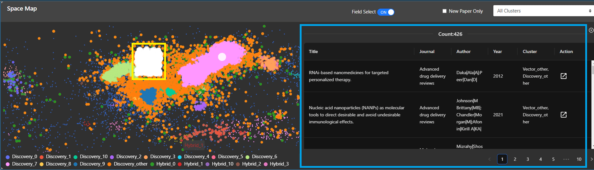Go to results page 4
This screenshot has height=170, width=594.
click(541, 159)
